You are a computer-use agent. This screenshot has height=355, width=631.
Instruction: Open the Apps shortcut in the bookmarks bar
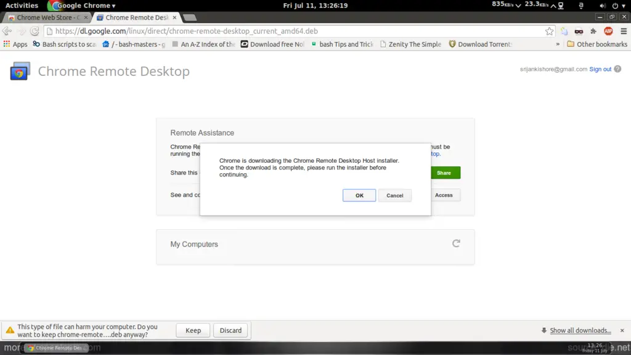click(x=15, y=44)
